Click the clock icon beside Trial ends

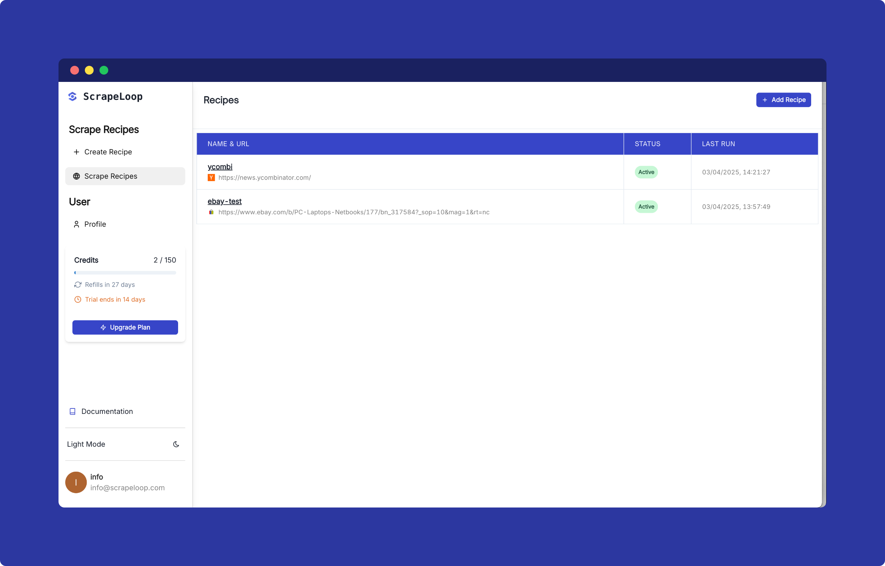pyautogui.click(x=78, y=299)
